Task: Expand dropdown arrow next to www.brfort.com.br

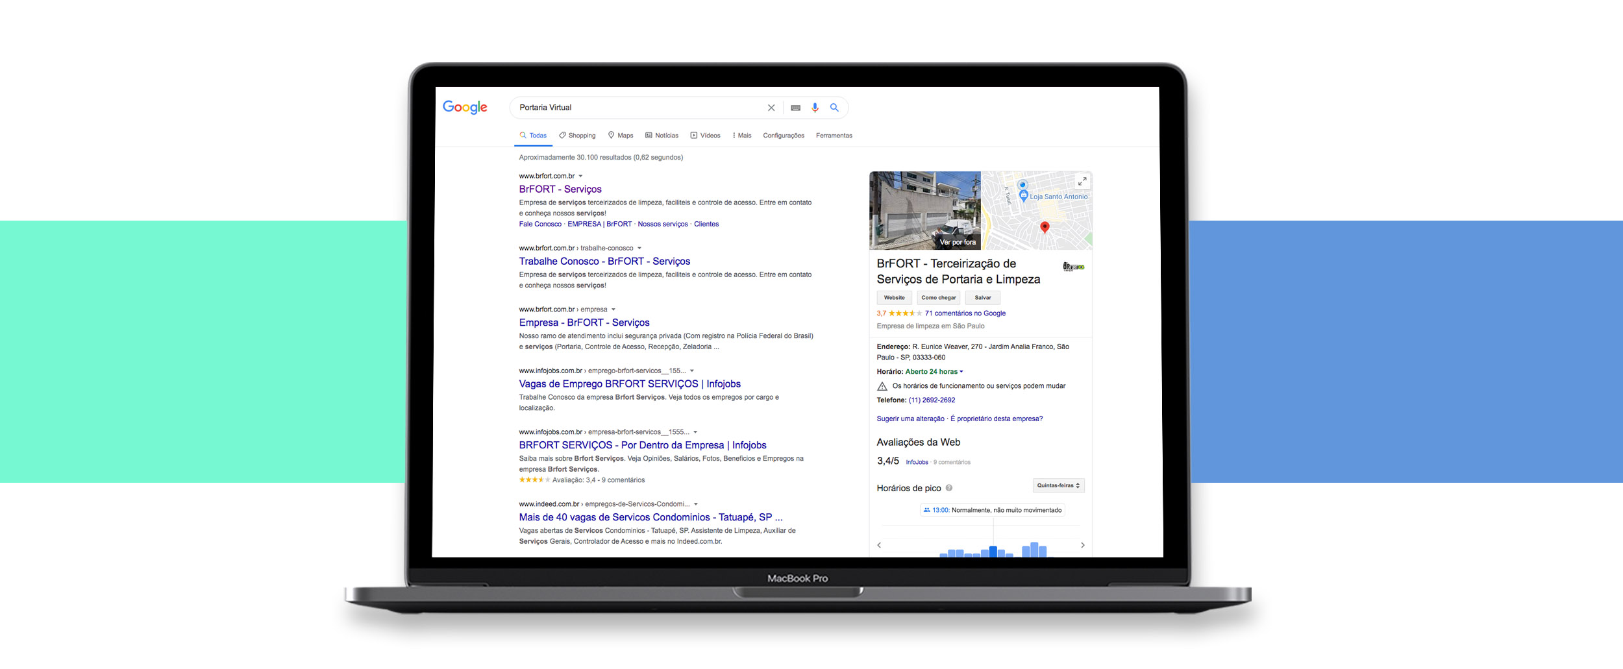Action: (580, 176)
